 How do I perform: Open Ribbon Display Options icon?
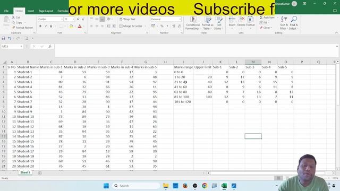coord(304,4)
